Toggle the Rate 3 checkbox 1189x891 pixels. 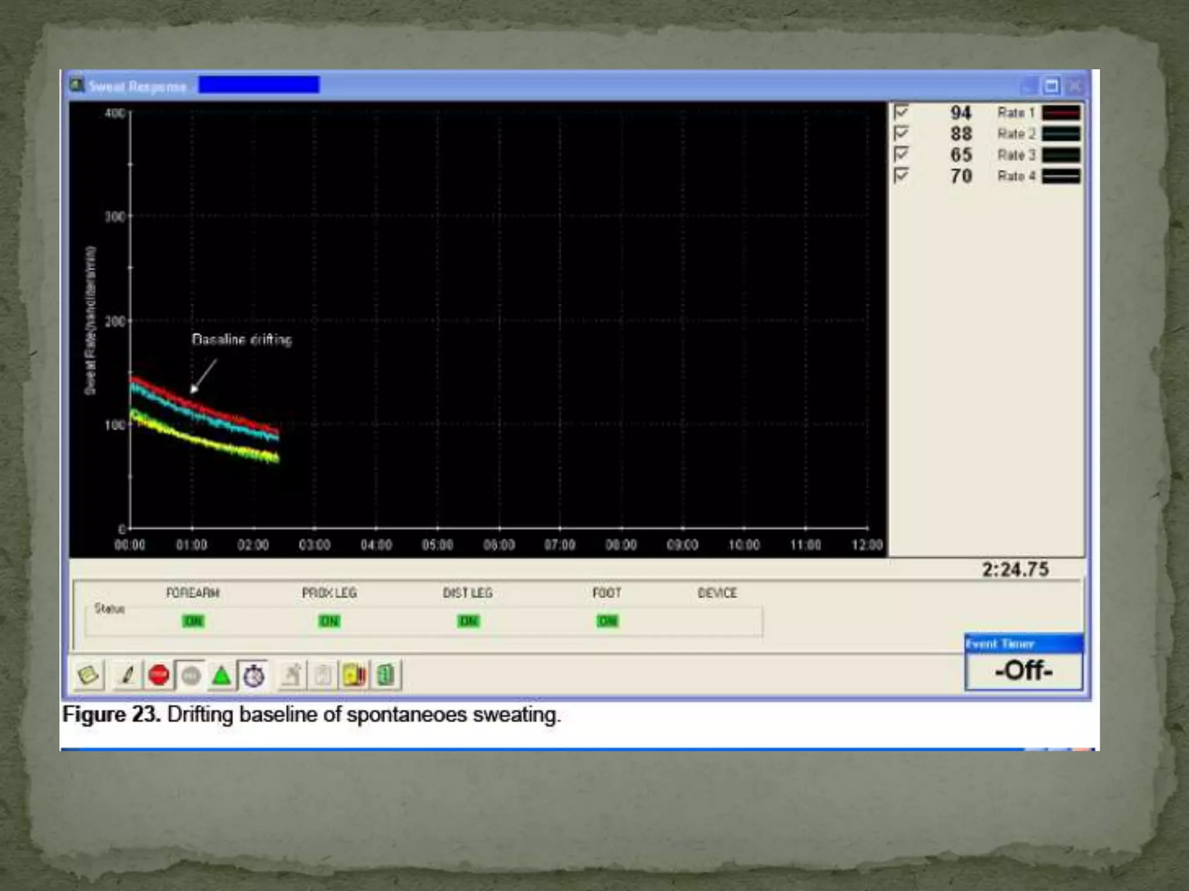(901, 154)
